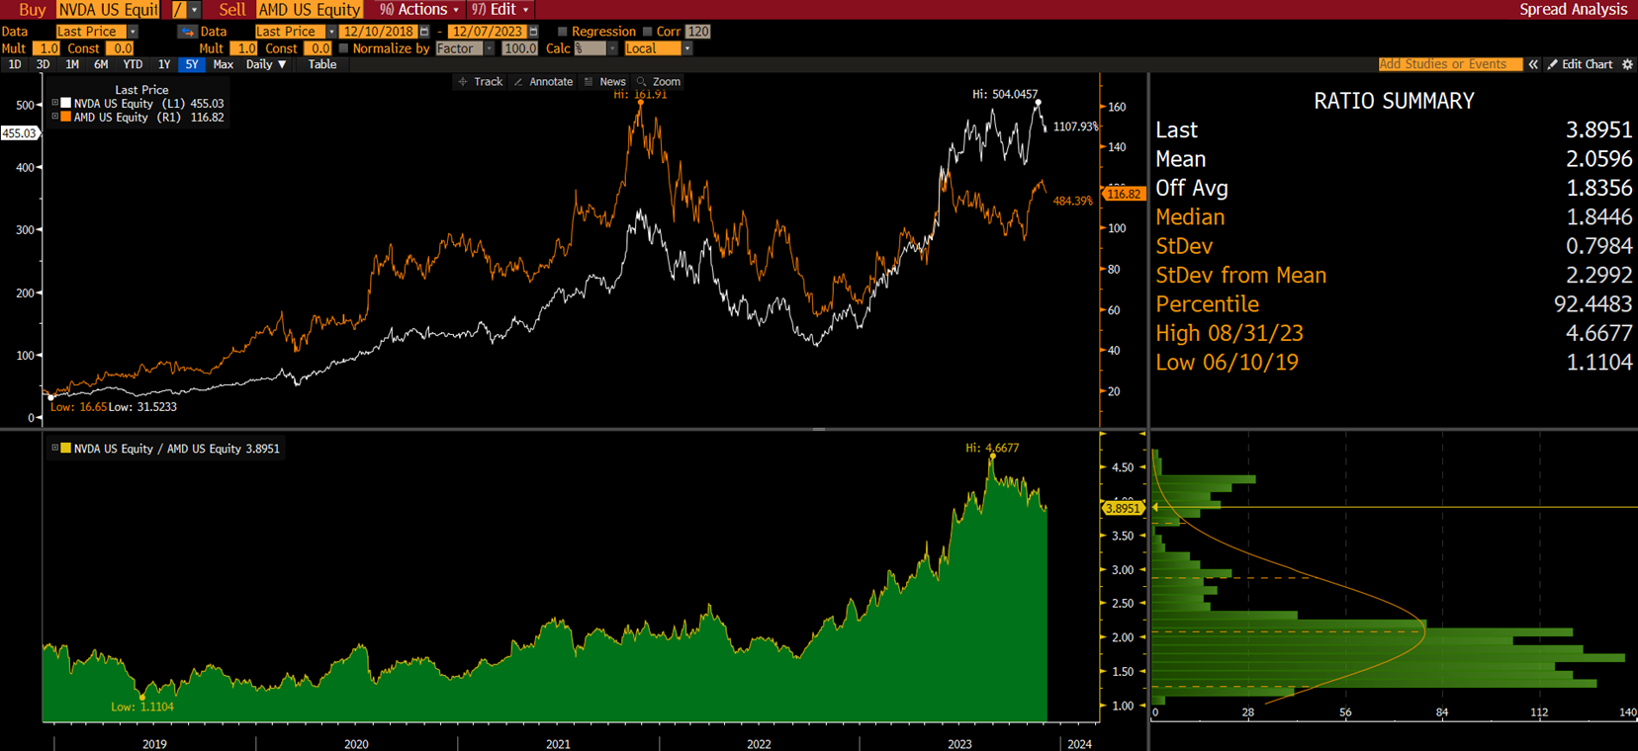Collapse side panel with double chevron

1533,64
